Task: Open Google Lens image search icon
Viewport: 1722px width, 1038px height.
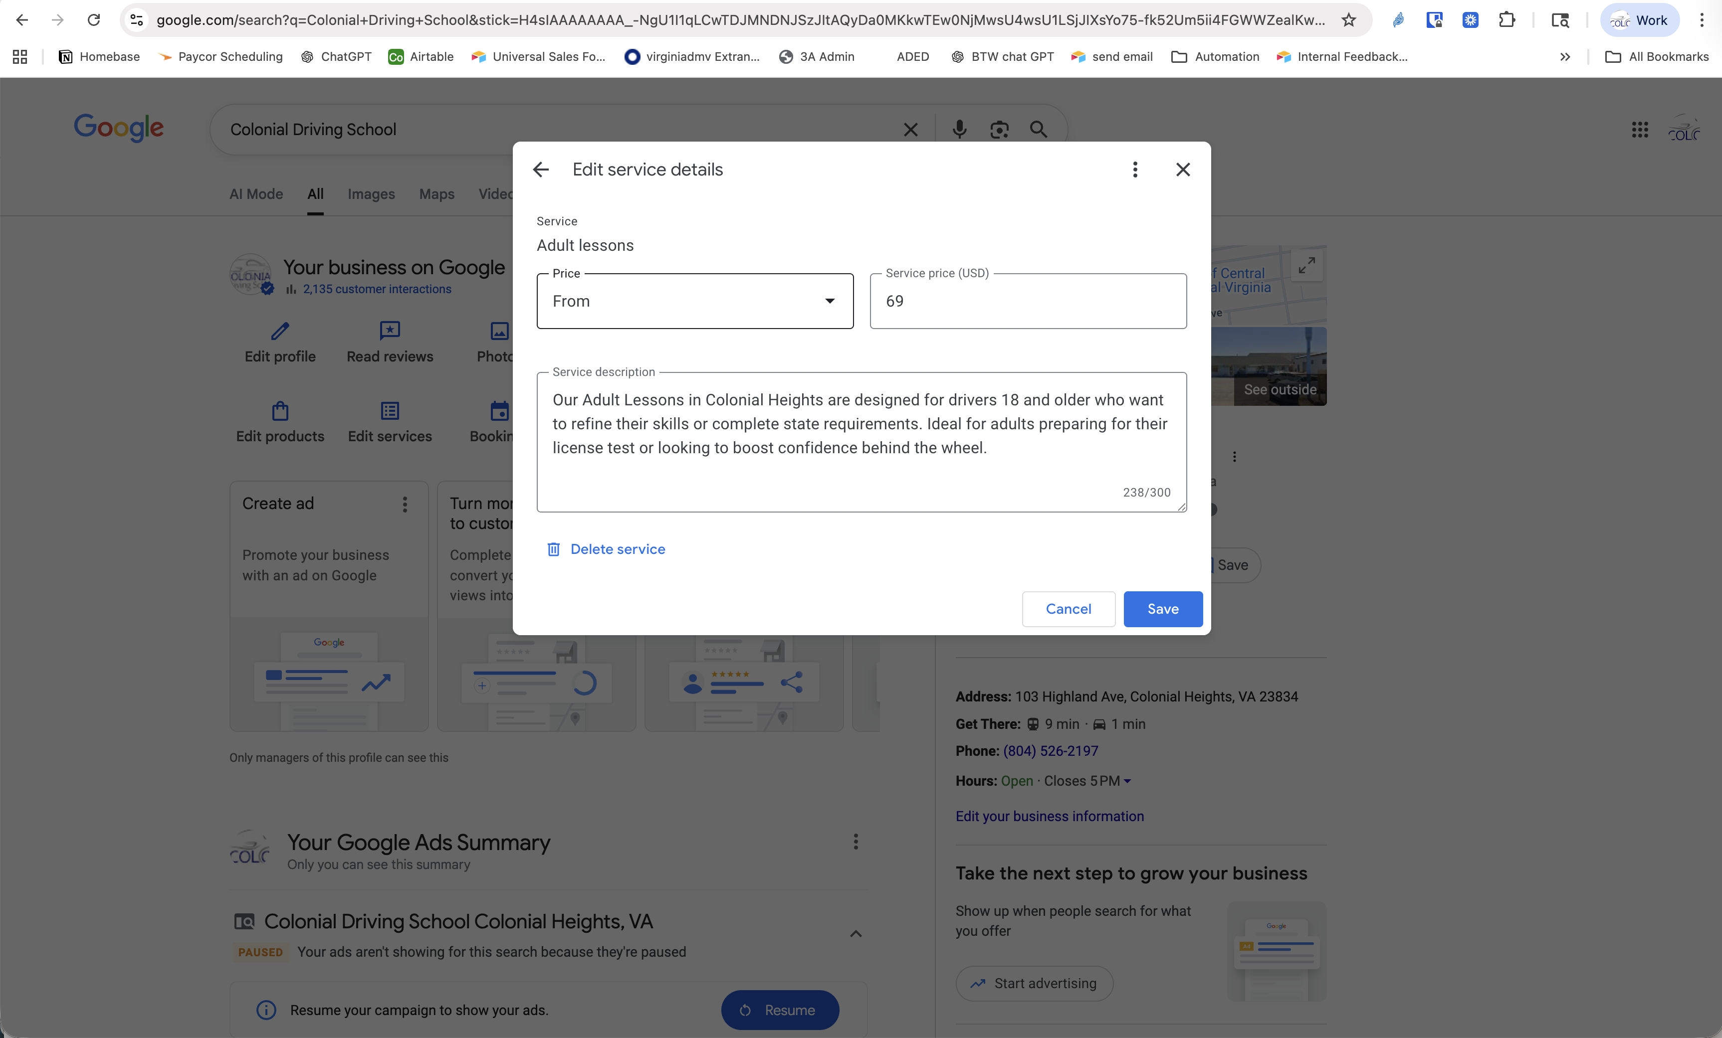Action: point(999,129)
